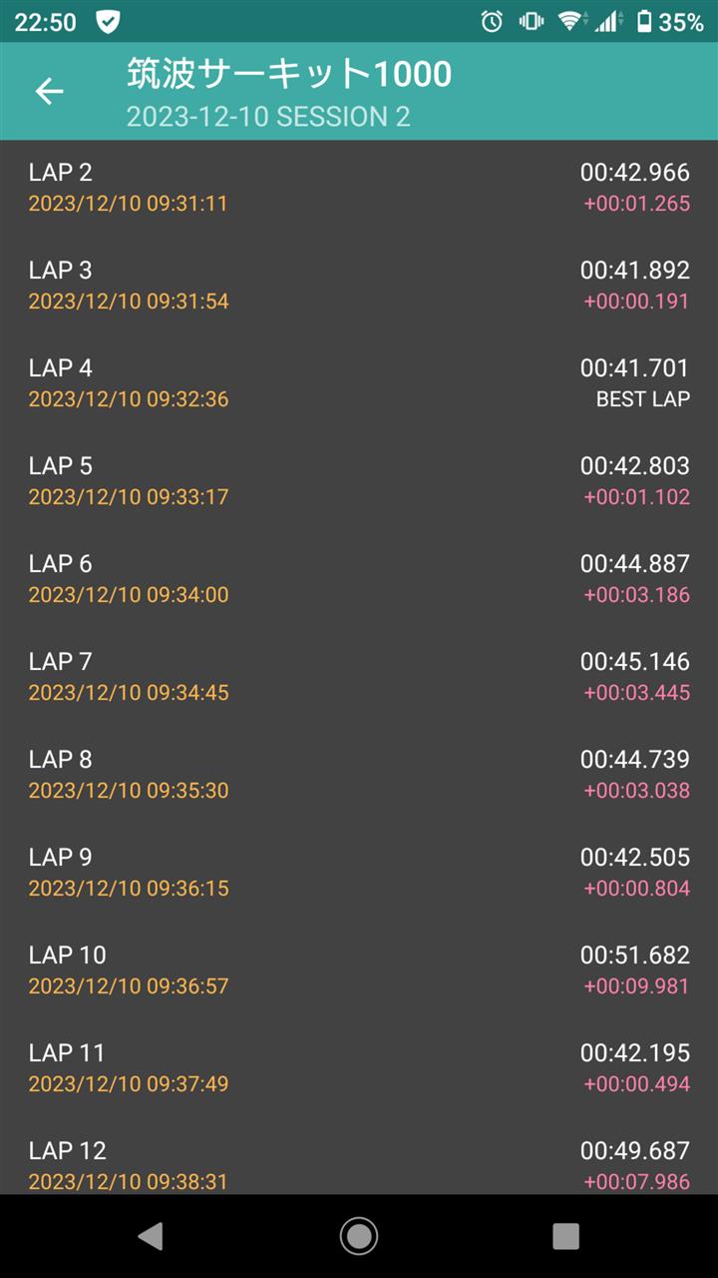The image size is (718, 1278).
Task: Tap the 2023-12-10 SESSION 2 subtitle
Action: click(268, 117)
